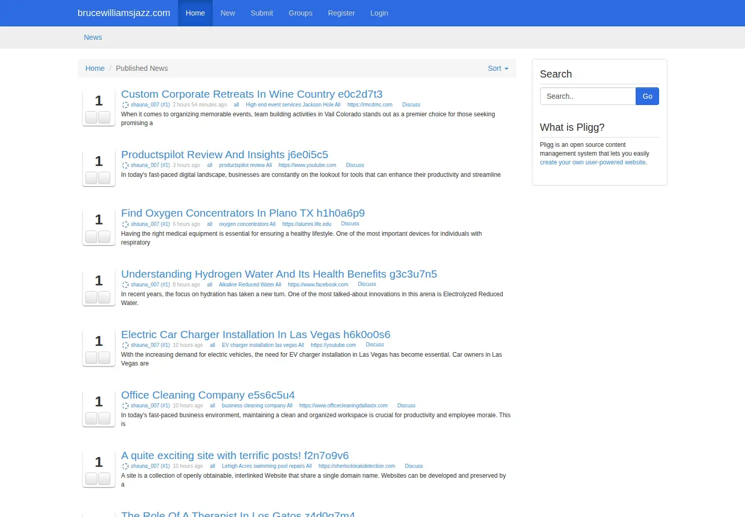This screenshot has height=517, width=745.
Task: Go to the Home tab in the navbar
Action: tap(195, 13)
